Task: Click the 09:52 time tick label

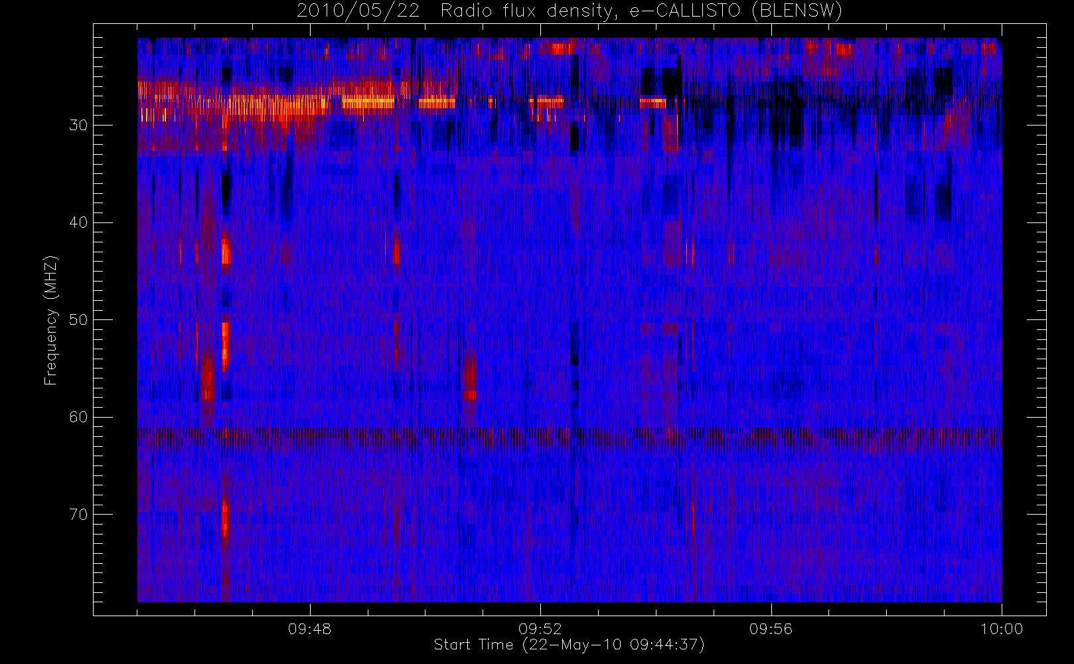Action: point(540,629)
